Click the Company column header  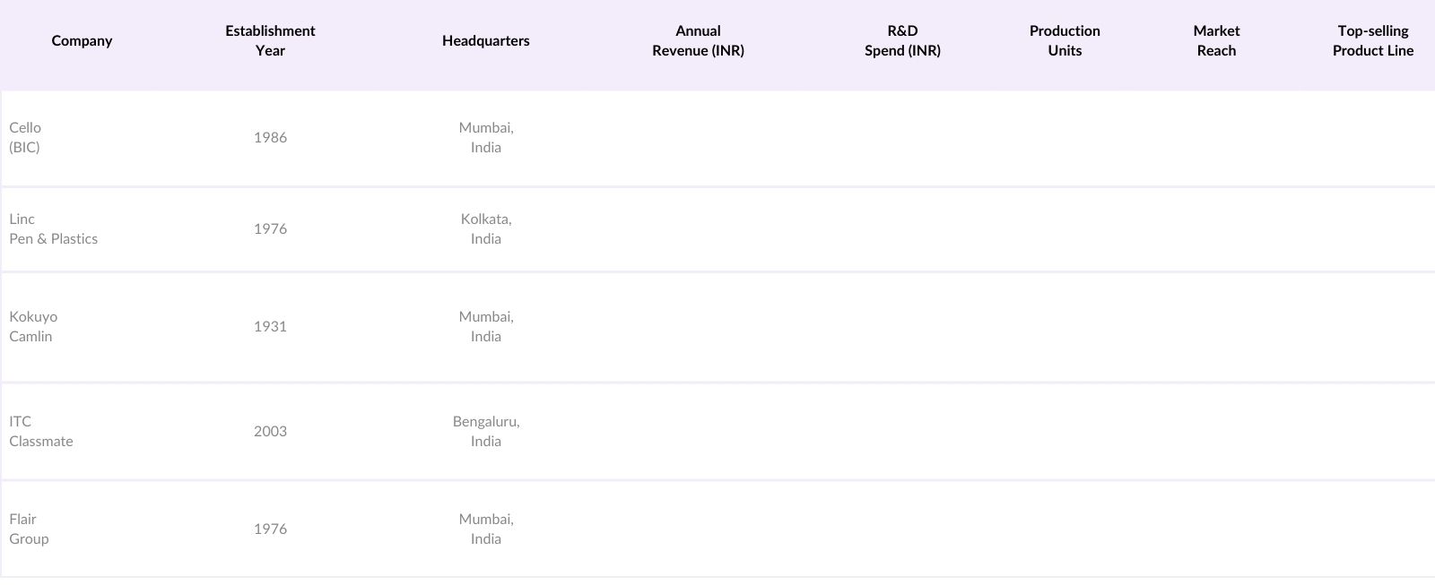click(82, 41)
